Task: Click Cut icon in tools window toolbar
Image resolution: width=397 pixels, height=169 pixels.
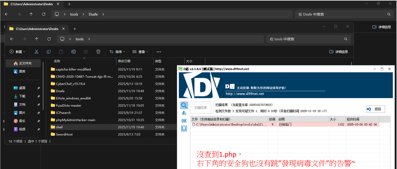Action: click(36, 52)
